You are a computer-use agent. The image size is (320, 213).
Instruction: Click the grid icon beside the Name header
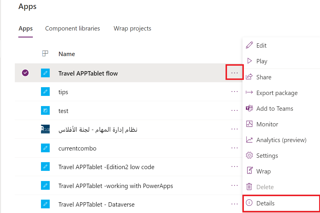pyautogui.click(x=45, y=53)
